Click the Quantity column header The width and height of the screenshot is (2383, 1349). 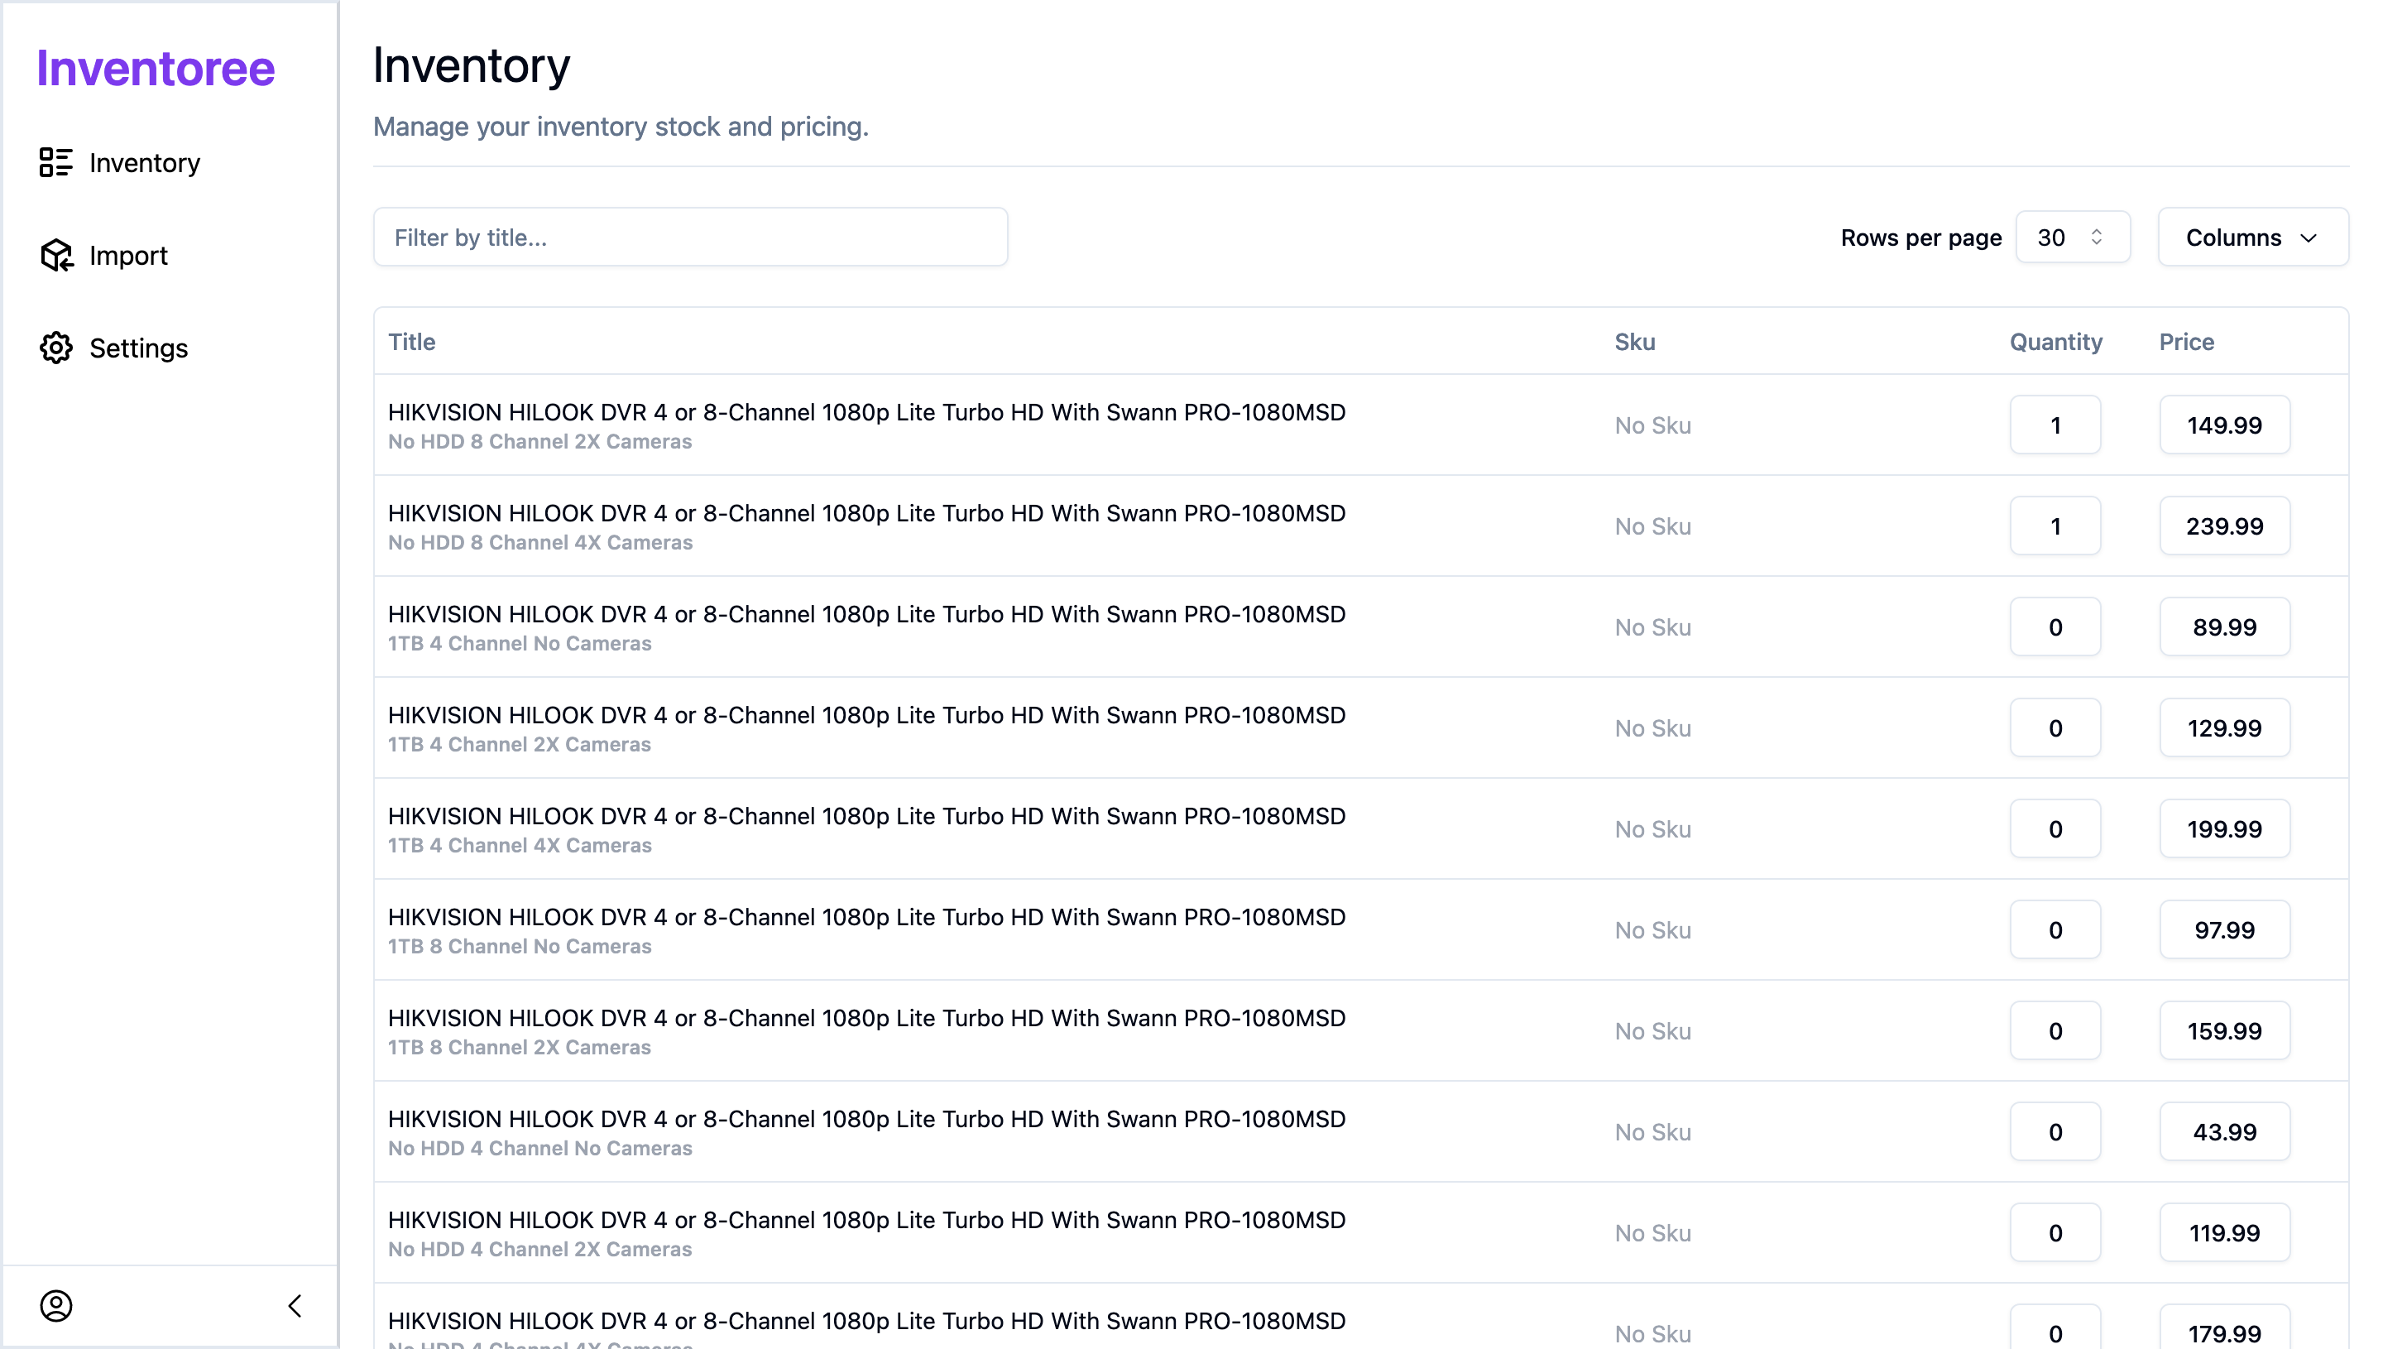(2055, 342)
